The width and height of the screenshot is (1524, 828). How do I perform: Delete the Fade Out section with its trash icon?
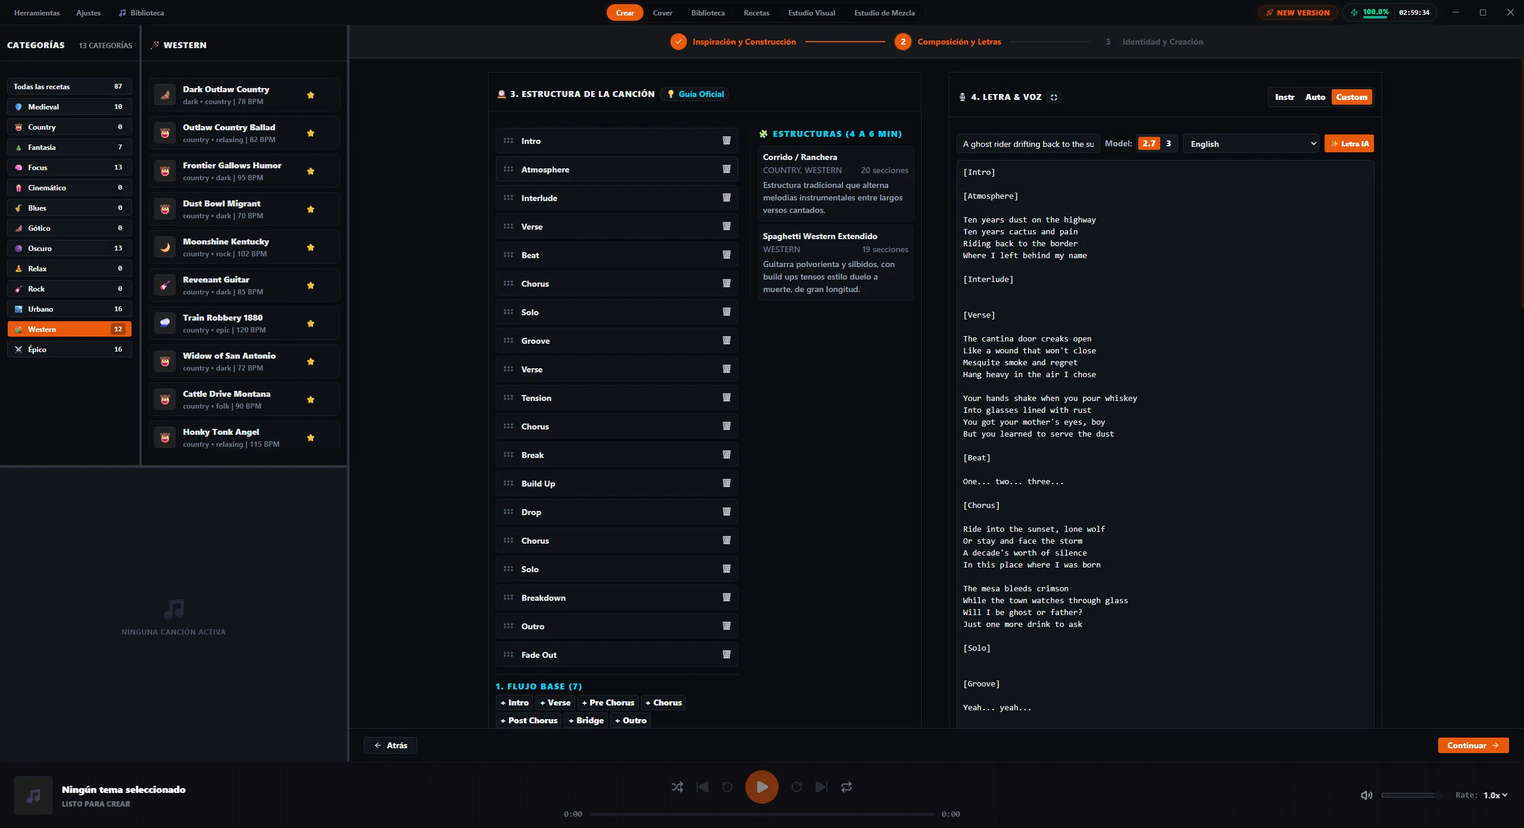click(x=726, y=655)
